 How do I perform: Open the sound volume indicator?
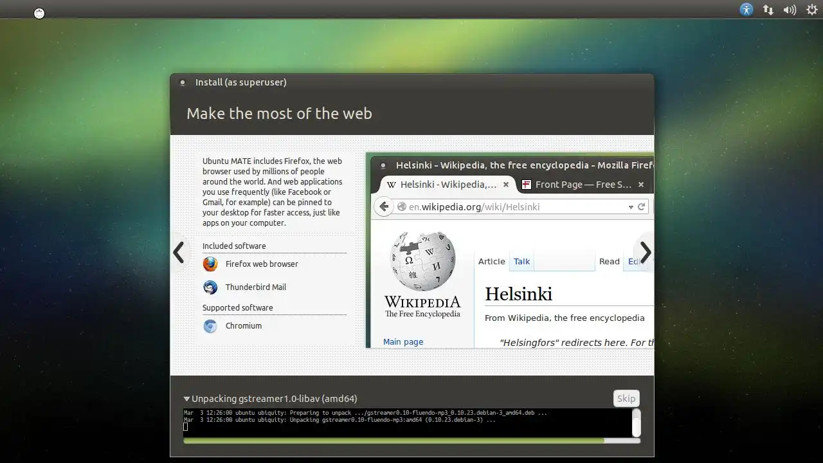[790, 10]
